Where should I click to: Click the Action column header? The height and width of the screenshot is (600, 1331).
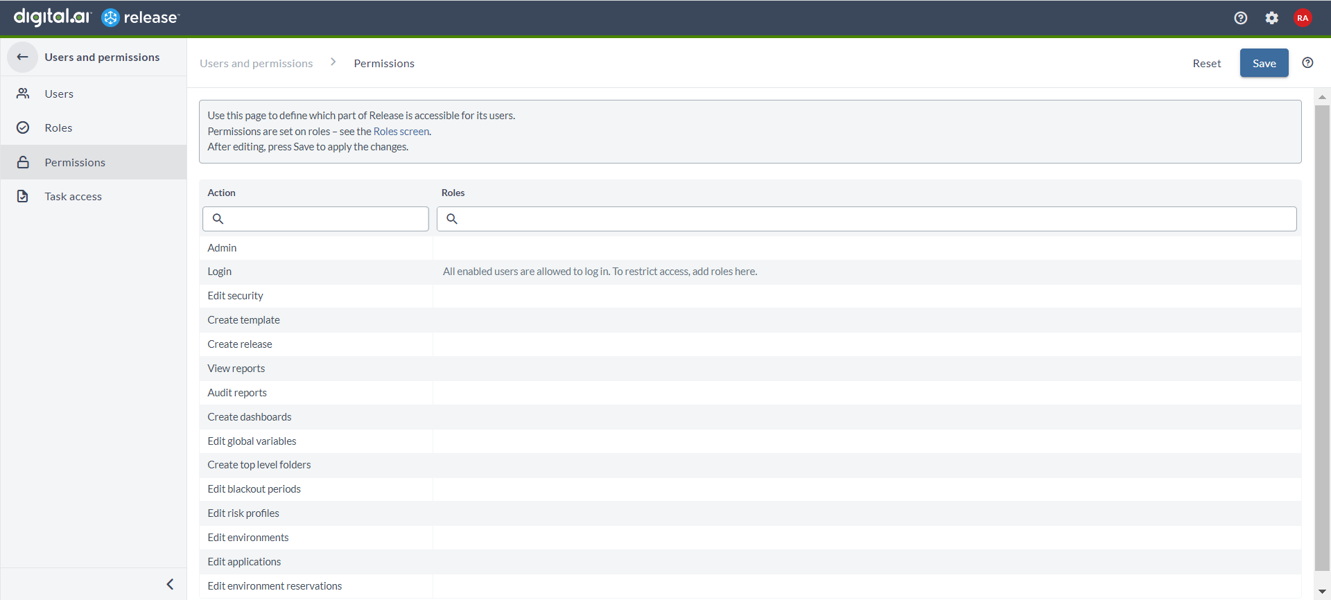[x=222, y=193]
